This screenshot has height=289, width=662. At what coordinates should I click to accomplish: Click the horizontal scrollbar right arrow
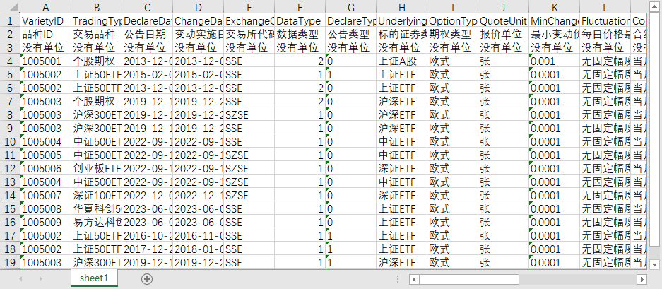tap(642, 279)
